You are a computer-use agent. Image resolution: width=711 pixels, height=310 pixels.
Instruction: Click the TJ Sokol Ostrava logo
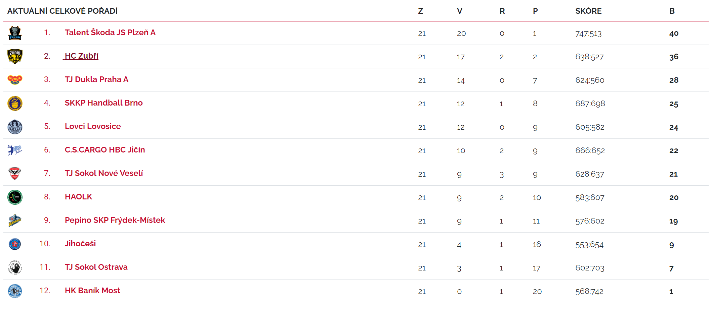coord(15,268)
